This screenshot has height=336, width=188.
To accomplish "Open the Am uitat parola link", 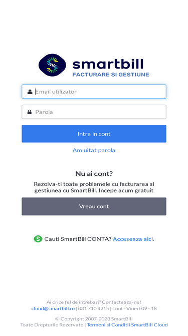I will pos(94,150).
